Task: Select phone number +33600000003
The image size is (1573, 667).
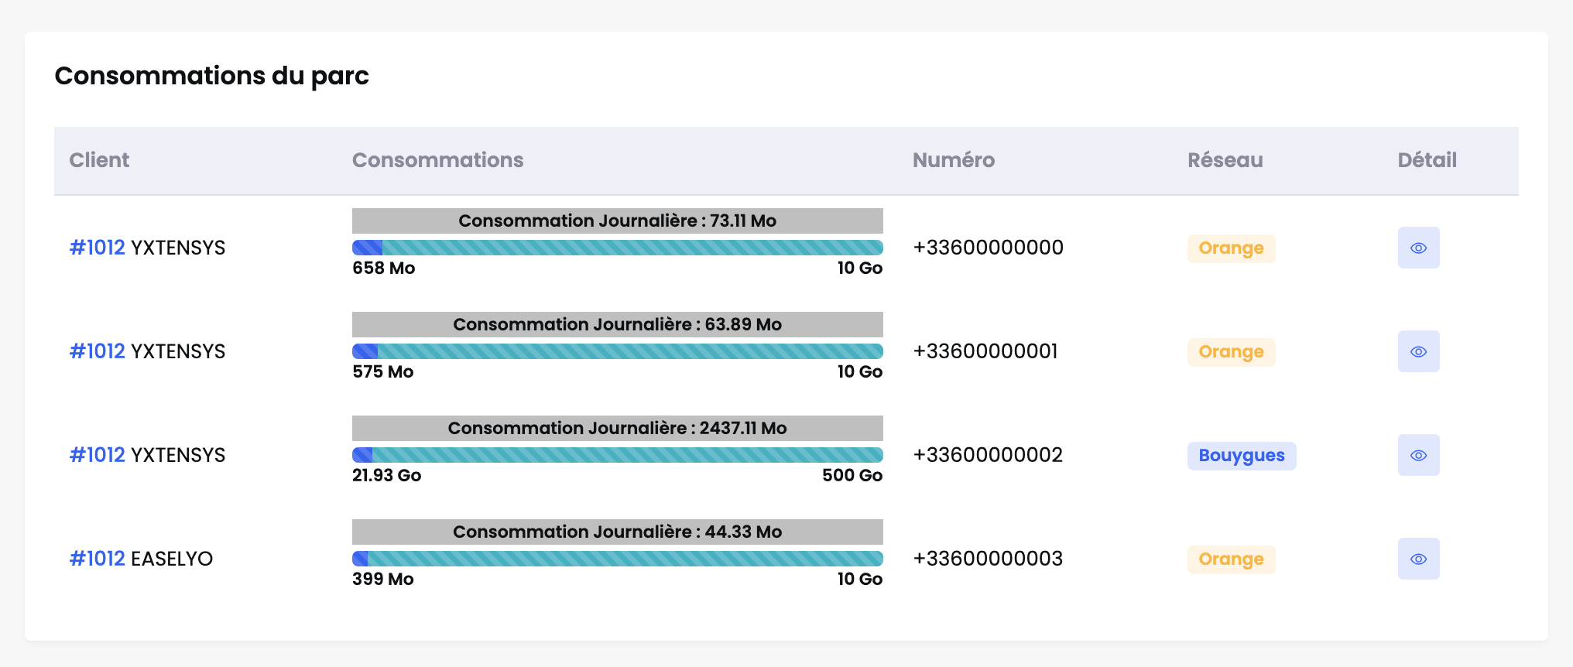Action: coord(988,559)
